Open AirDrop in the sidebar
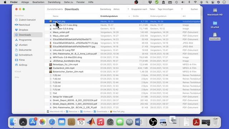The image size is (229, 129). (21, 65)
